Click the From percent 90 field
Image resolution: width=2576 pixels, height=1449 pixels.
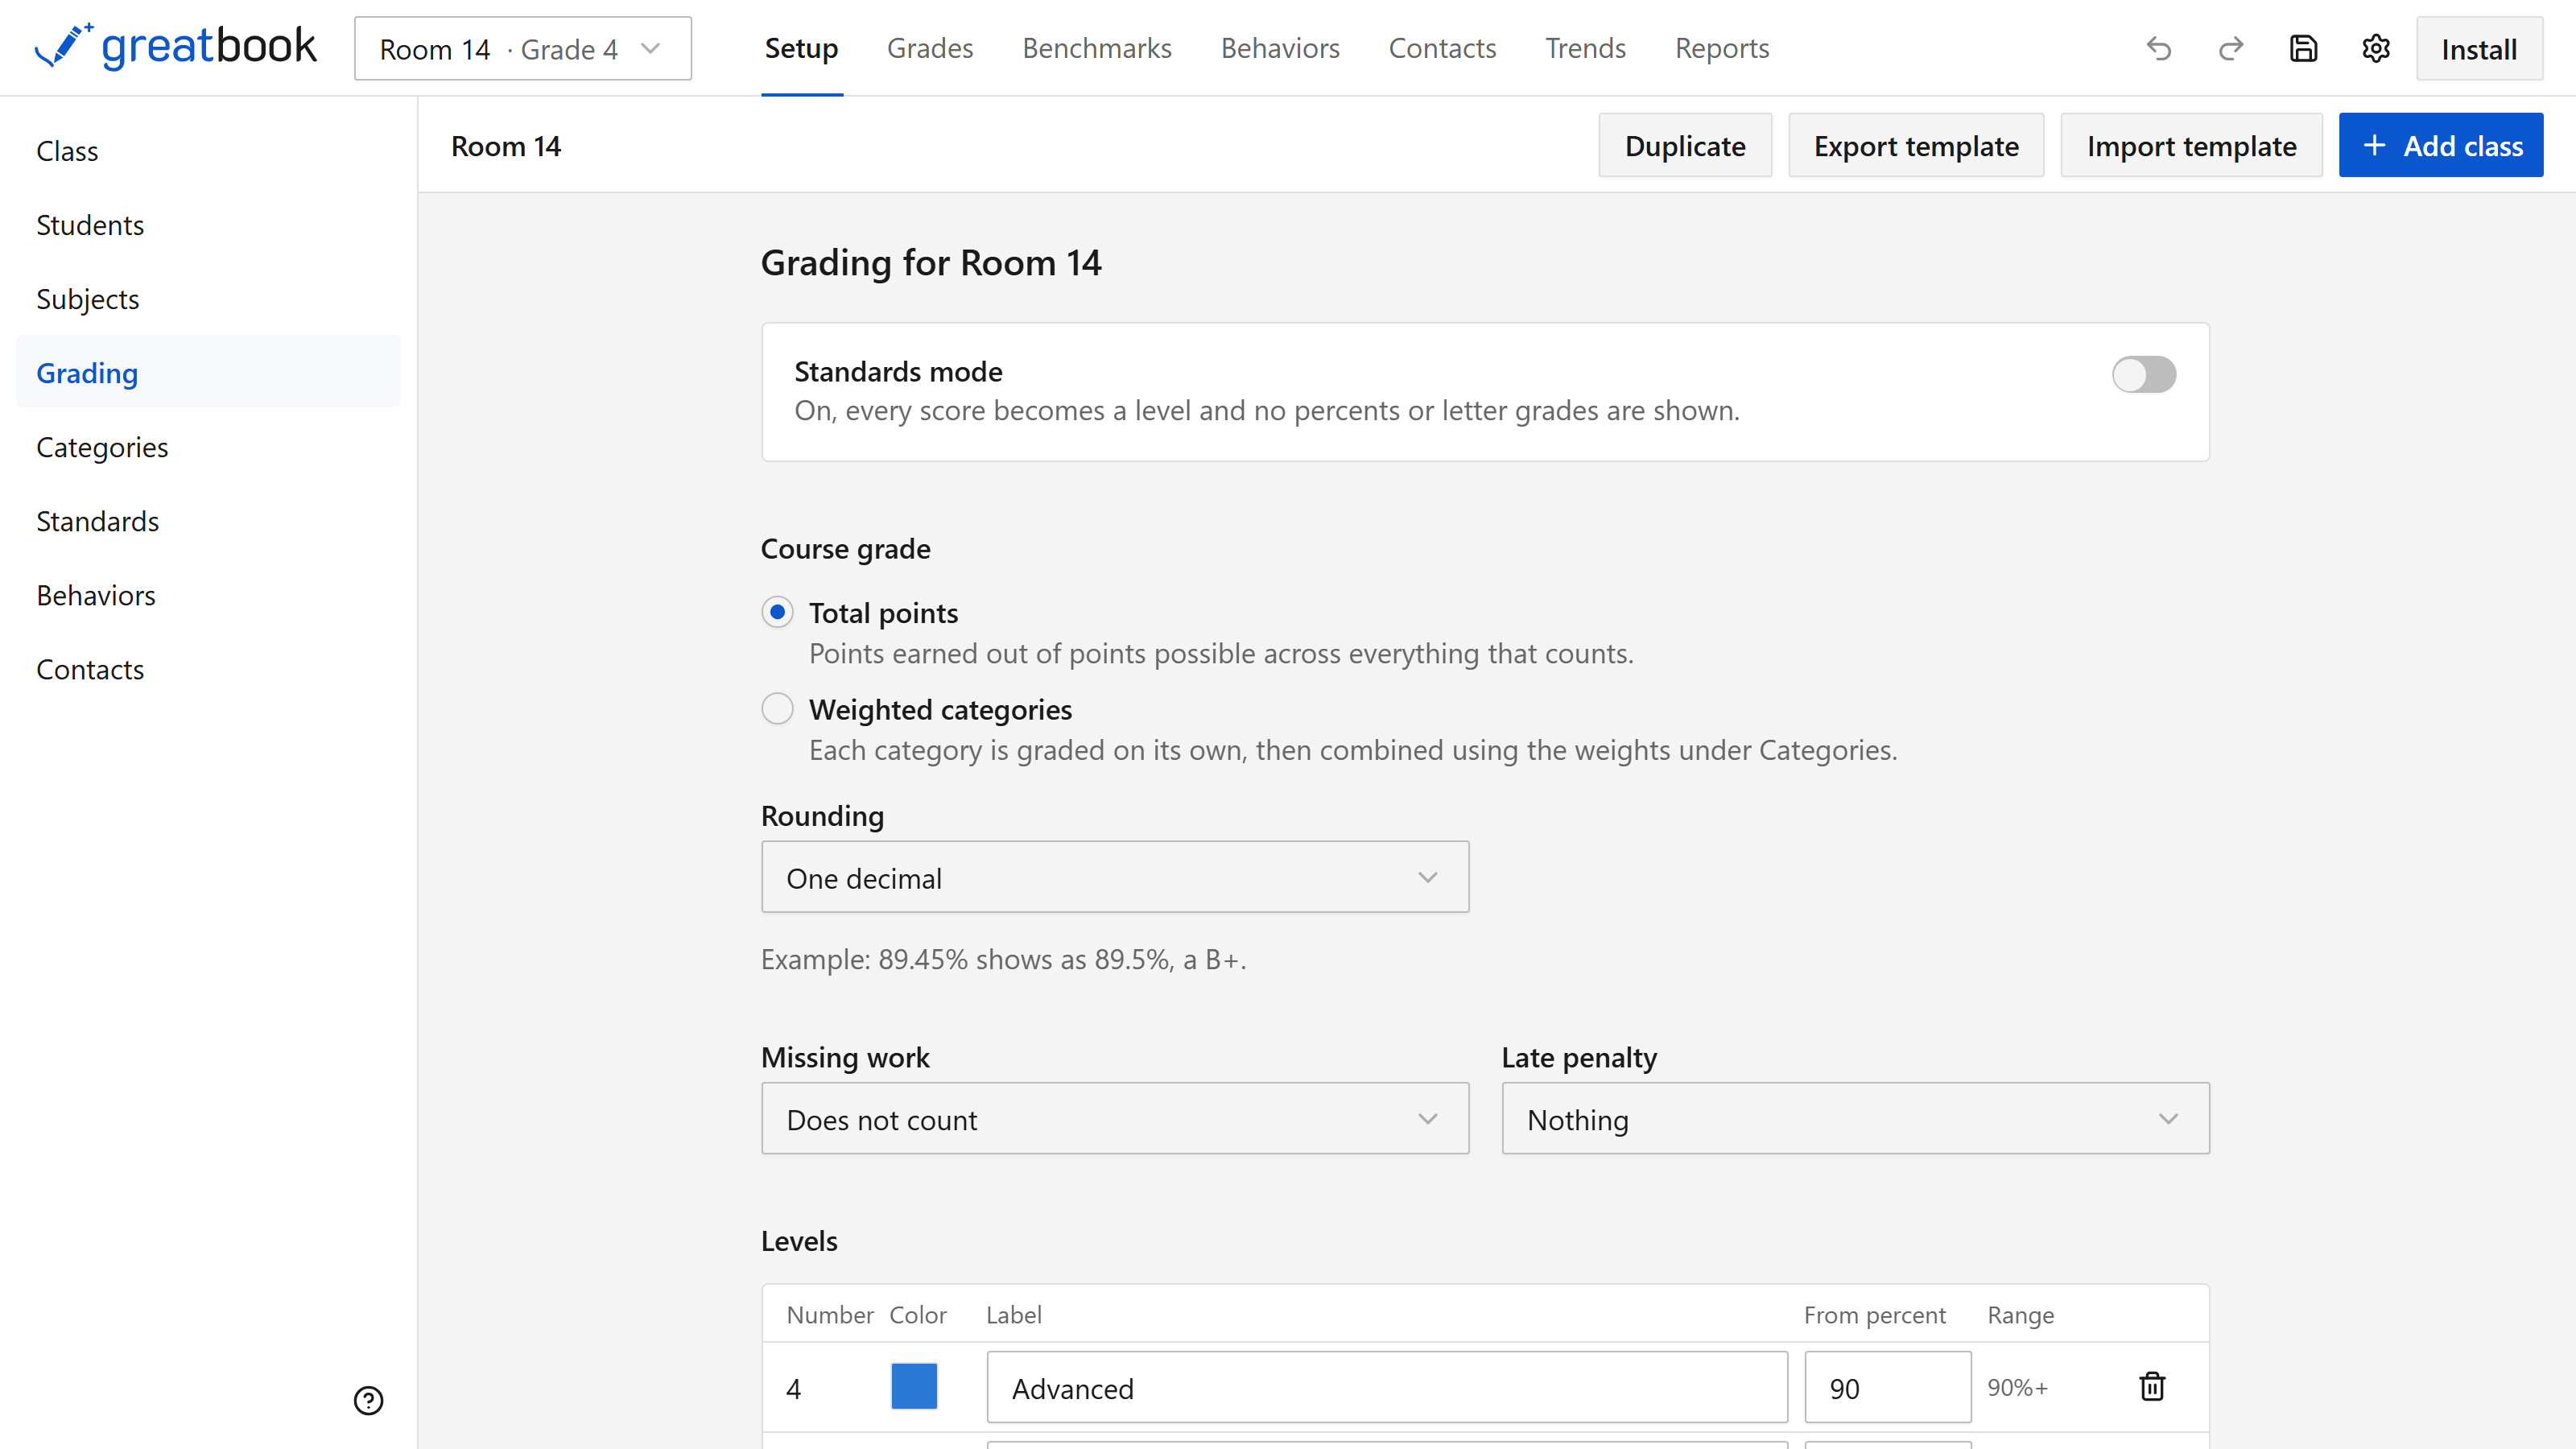coord(1887,1387)
